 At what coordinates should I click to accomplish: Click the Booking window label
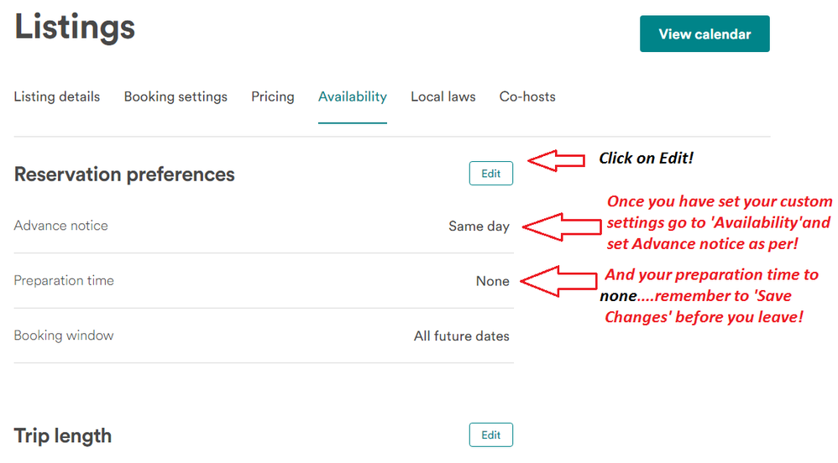coord(64,336)
